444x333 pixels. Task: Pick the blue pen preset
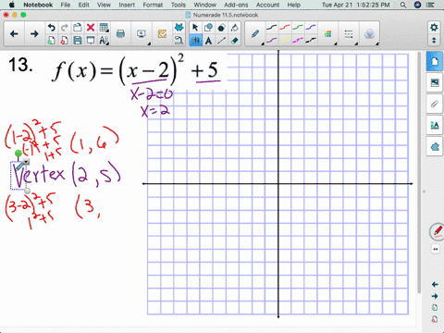[311, 28]
